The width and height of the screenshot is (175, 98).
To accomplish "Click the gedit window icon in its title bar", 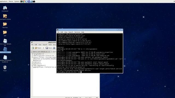I will 32,42.
